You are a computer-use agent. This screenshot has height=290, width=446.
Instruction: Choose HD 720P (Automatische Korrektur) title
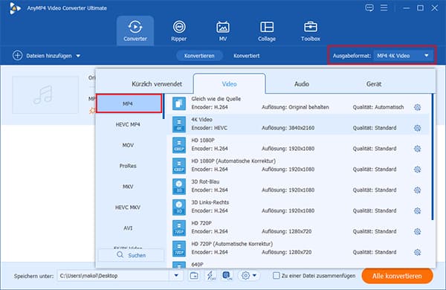coord(232,244)
